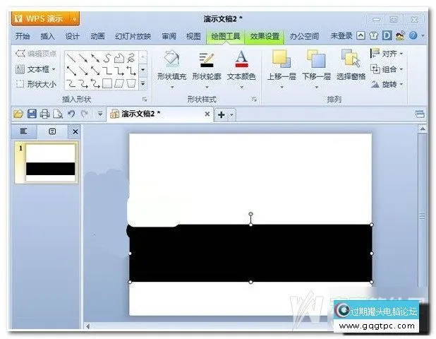The width and height of the screenshot is (436, 339).
Task: Expand the full shapes gallery
Action: pyautogui.click(x=143, y=83)
